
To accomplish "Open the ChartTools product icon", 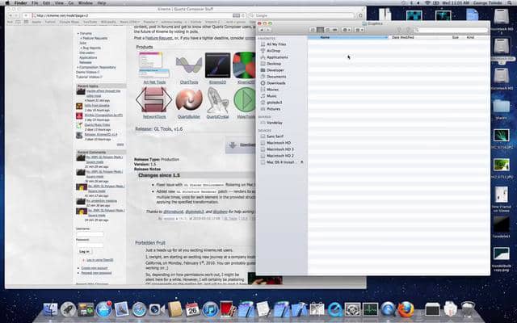I will (189, 65).
